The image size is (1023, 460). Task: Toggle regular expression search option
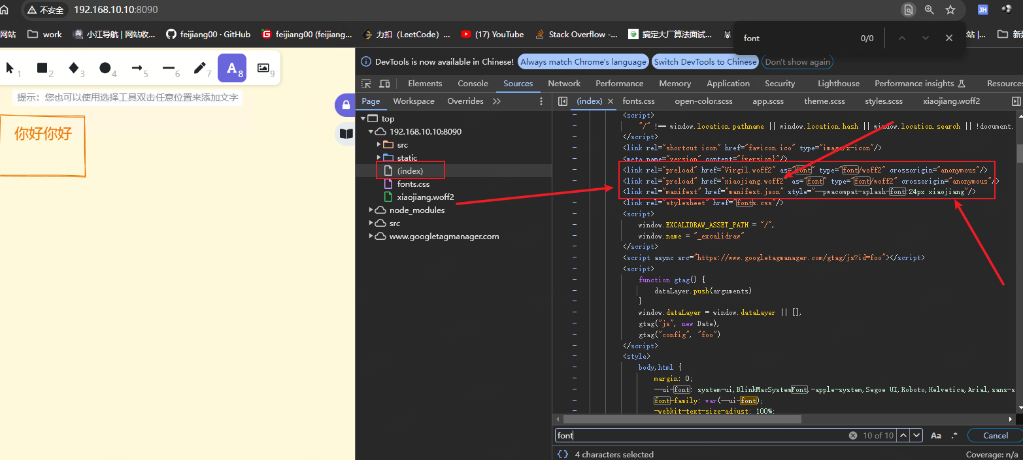pyautogui.click(x=954, y=435)
